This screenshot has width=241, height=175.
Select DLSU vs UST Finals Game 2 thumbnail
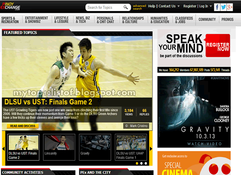(x=23, y=147)
